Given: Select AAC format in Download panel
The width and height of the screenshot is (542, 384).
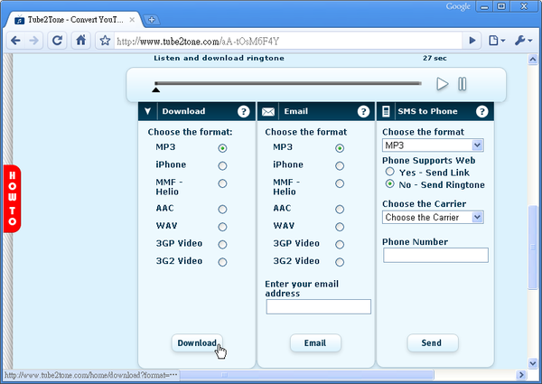Looking at the screenshot, I should click(222, 209).
